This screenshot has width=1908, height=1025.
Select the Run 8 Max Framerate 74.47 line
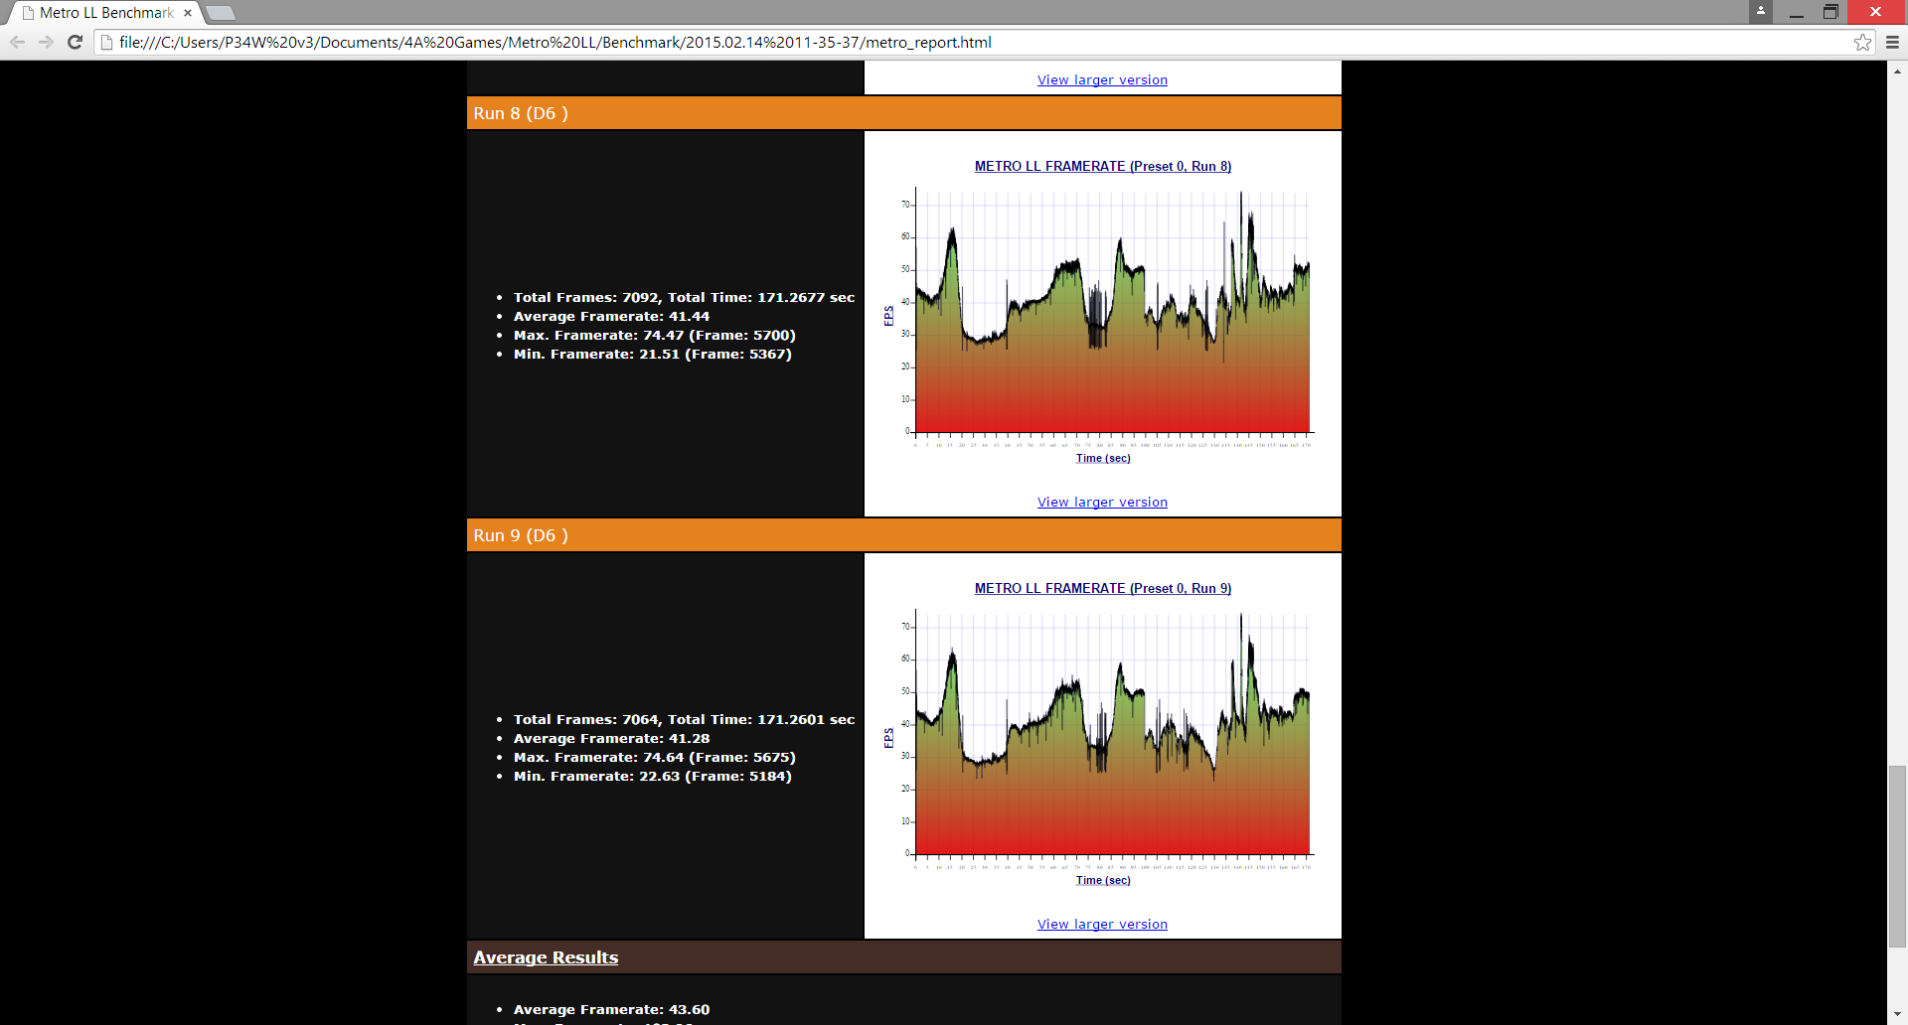(654, 335)
